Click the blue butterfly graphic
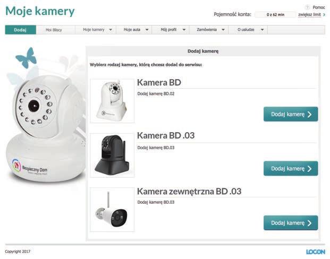Viewport: 330px width, 259px height. (x=27, y=58)
